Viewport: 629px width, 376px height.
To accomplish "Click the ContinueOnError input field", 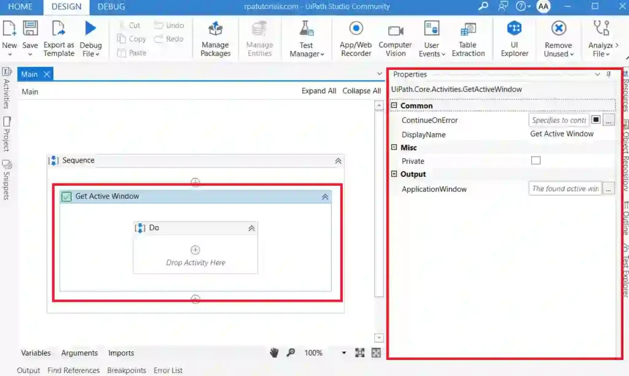I will (559, 120).
